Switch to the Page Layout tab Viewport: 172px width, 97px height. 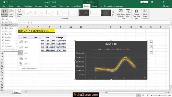point(28,6)
